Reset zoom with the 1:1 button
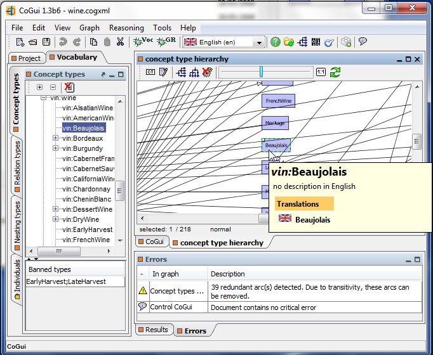Screen dimensions: 433x355 pos(321,72)
